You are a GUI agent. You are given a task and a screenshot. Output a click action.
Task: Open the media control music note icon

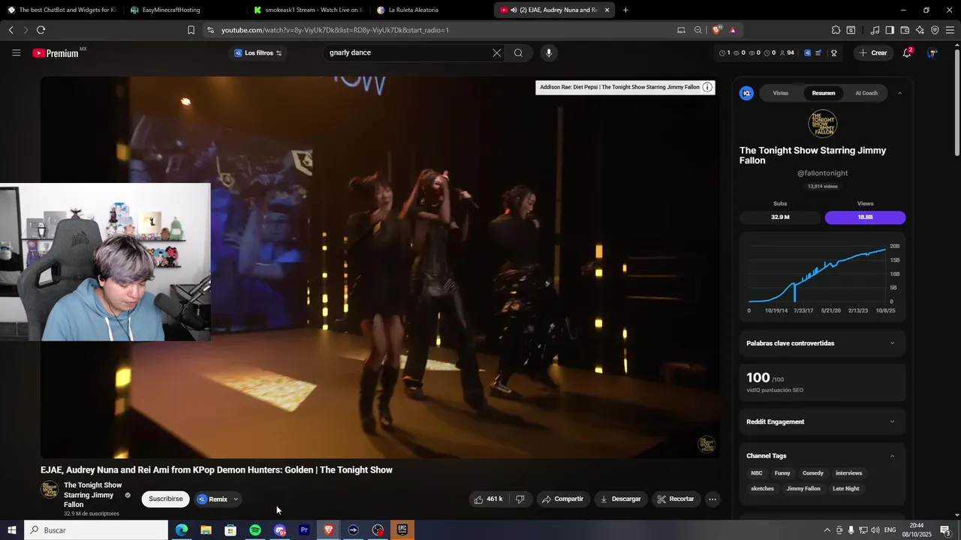click(875, 30)
